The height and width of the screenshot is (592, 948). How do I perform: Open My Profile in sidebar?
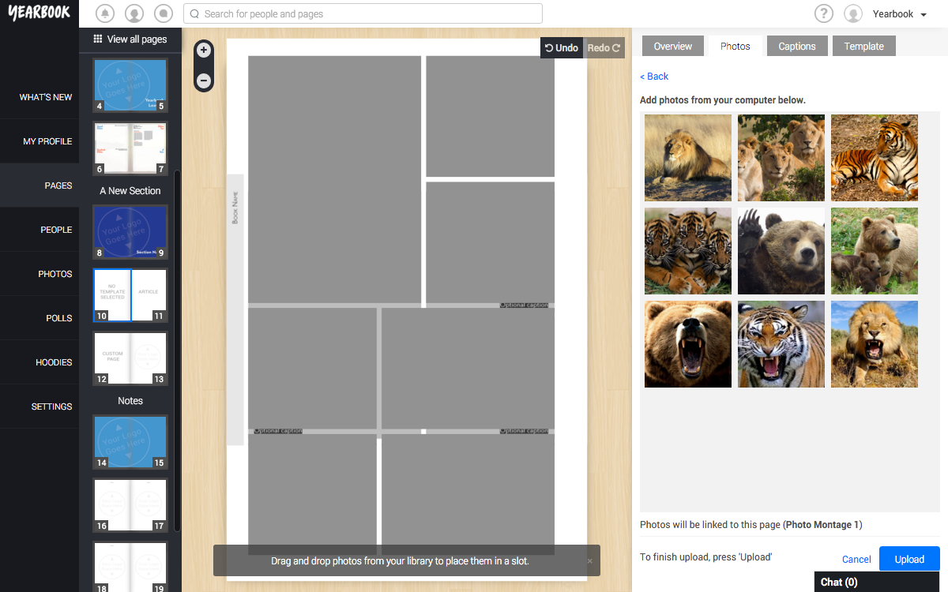pyautogui.click(x=39, y=141)
